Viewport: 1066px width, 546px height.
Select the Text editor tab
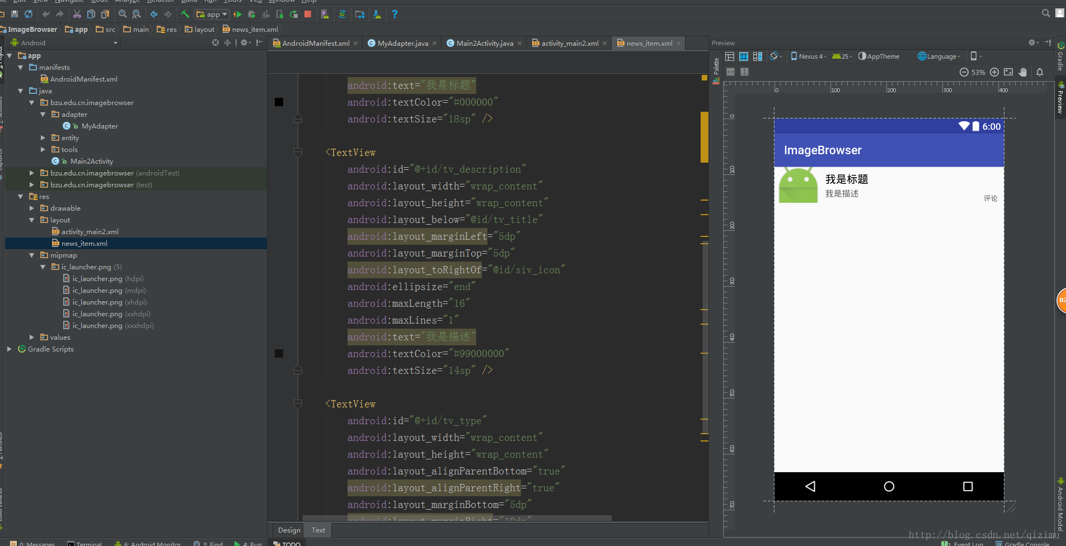(x=318, y=530)
